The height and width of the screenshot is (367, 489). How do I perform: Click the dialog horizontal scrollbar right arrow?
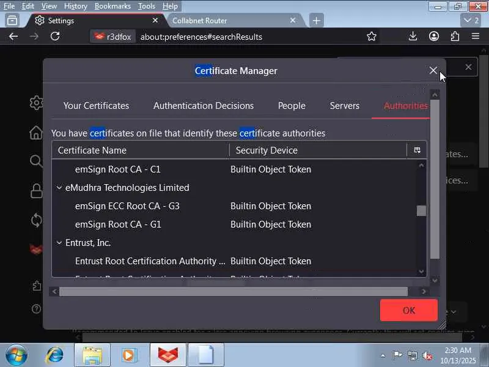(x=424, y=292)
